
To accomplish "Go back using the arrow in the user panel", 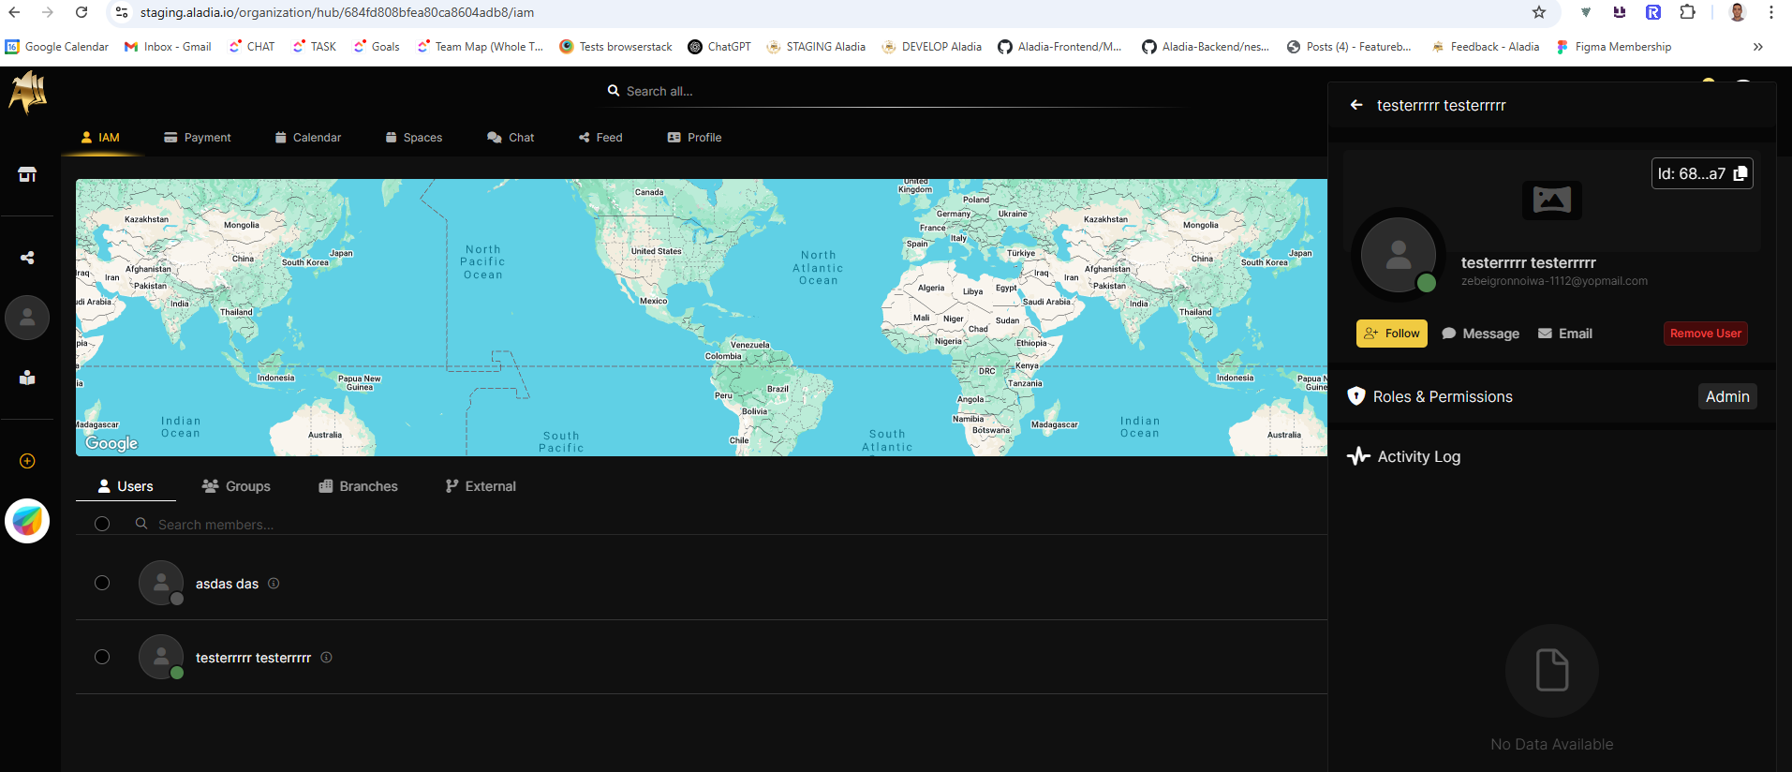I will click(x=1356, y=105).
